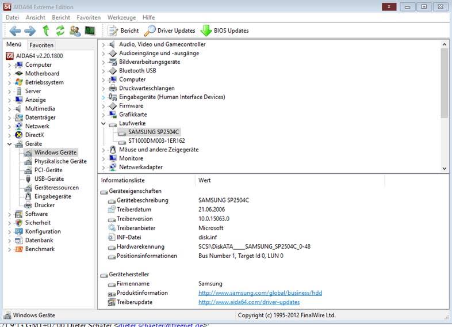Viewport: 452px width, 327px height.
Task: Go back with the blue left arrow
Action: tap(15, 31)
